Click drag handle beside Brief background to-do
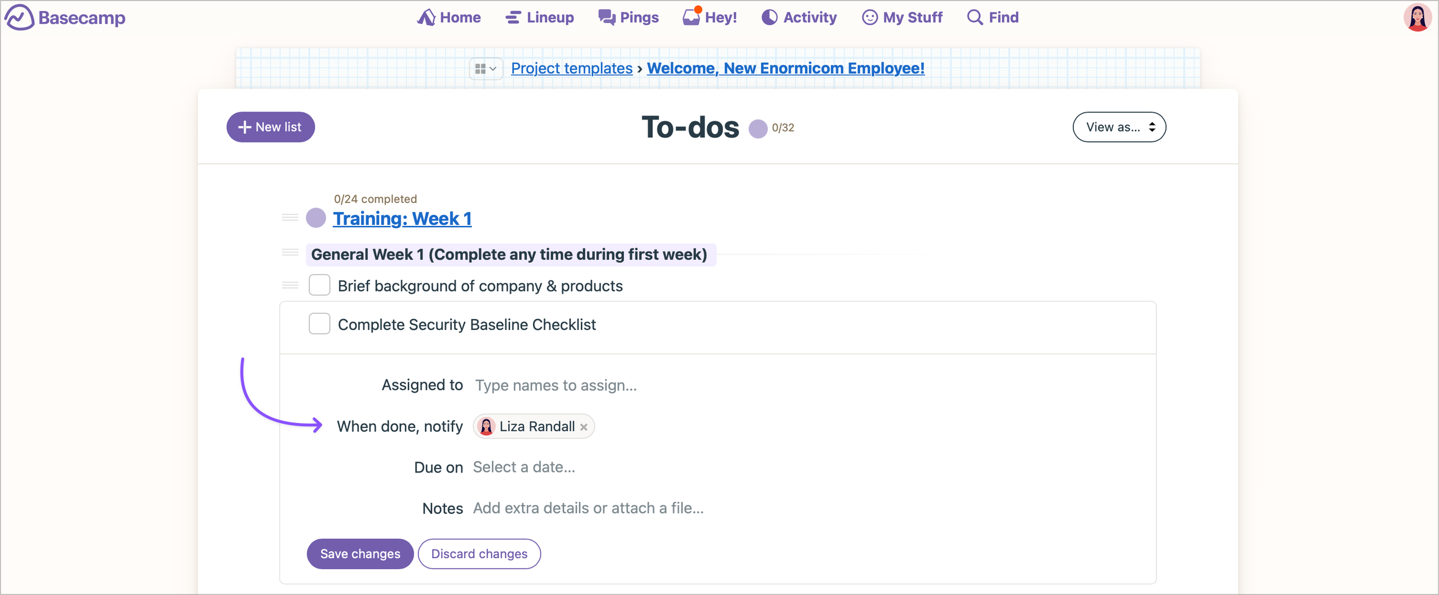This screenshot has width=1439, height=595. coord(290,285)
